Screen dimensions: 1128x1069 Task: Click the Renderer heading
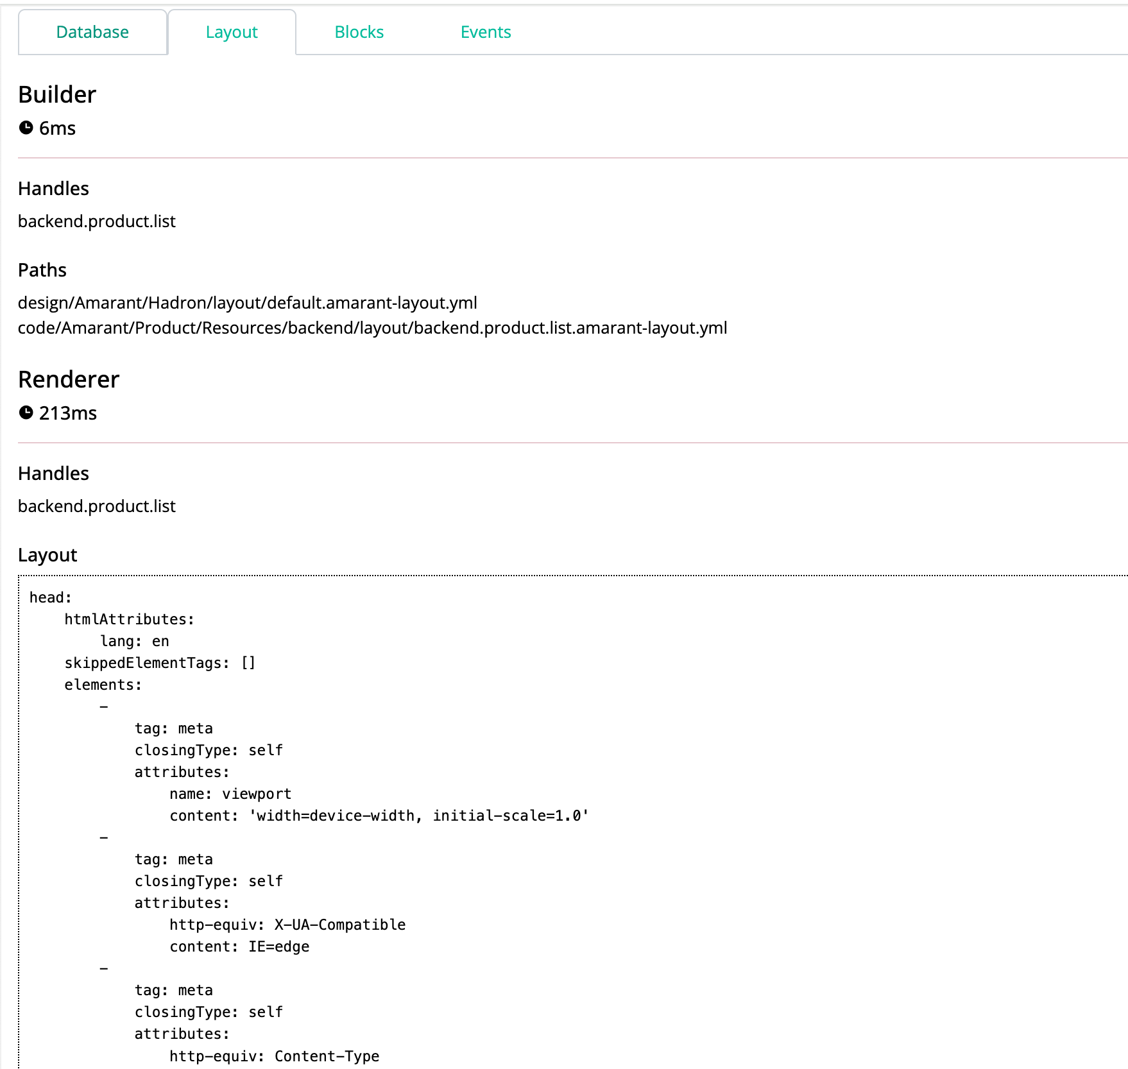(68, 379)
